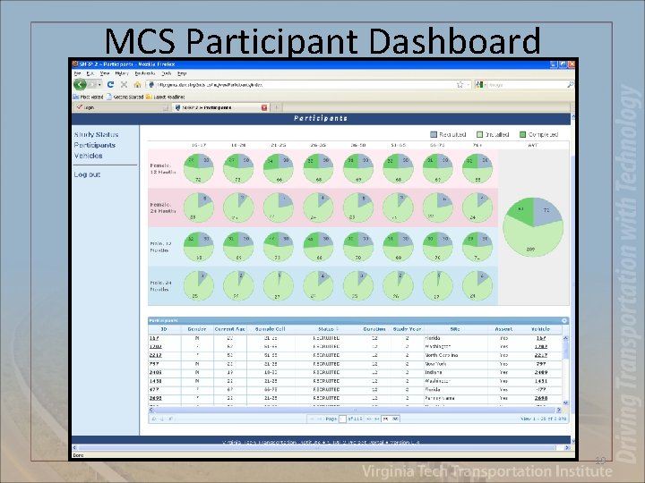Bookmark this page with the star icon
The width and height of the screenshot is (645, 483).
(x=460, y=85)
